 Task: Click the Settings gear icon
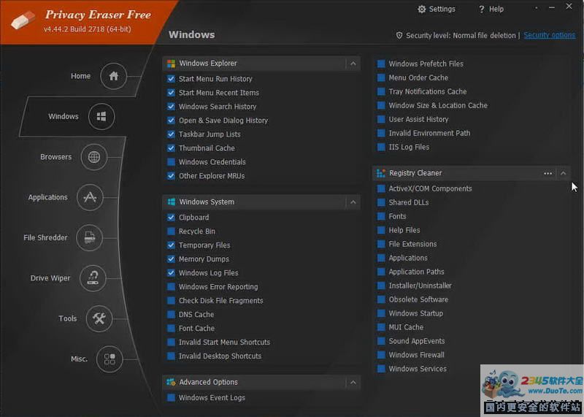[x=422, y=9]
